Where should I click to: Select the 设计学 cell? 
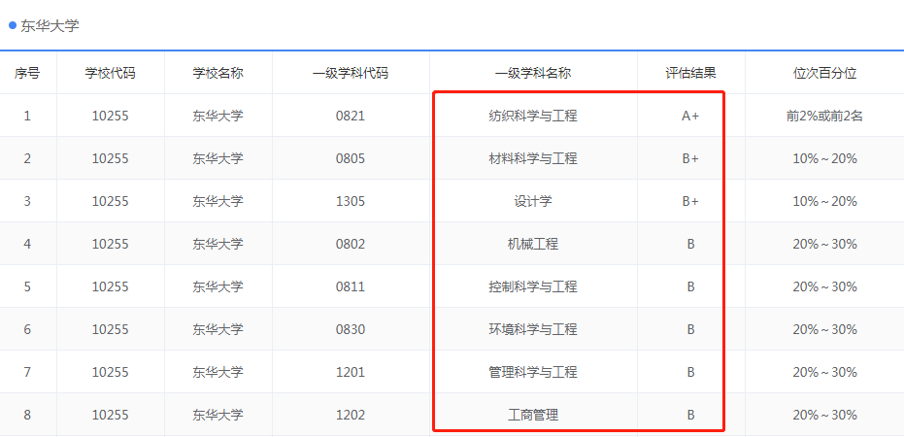click(x=533, y=201)
